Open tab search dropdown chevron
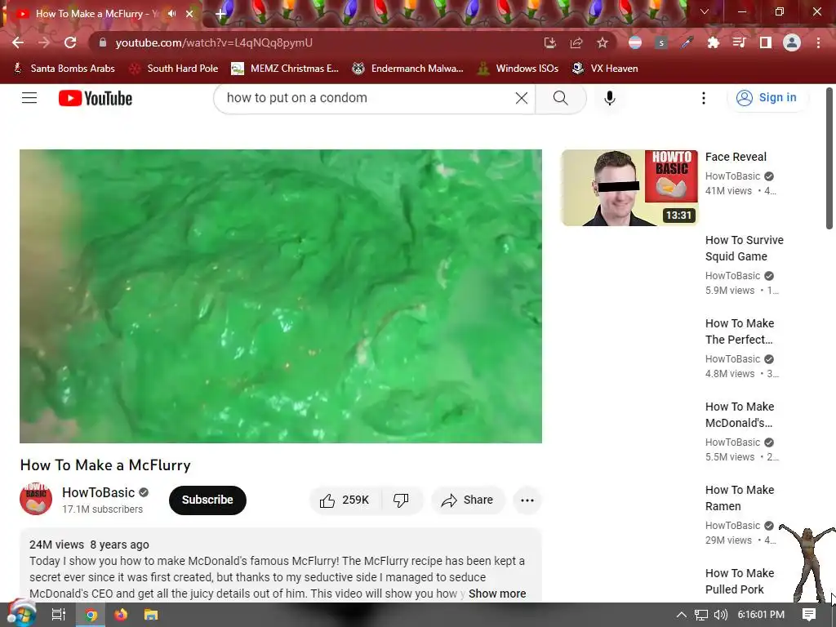Image resolution: width=836 pixels, height=627 pixels. click(x=705, y=11)
